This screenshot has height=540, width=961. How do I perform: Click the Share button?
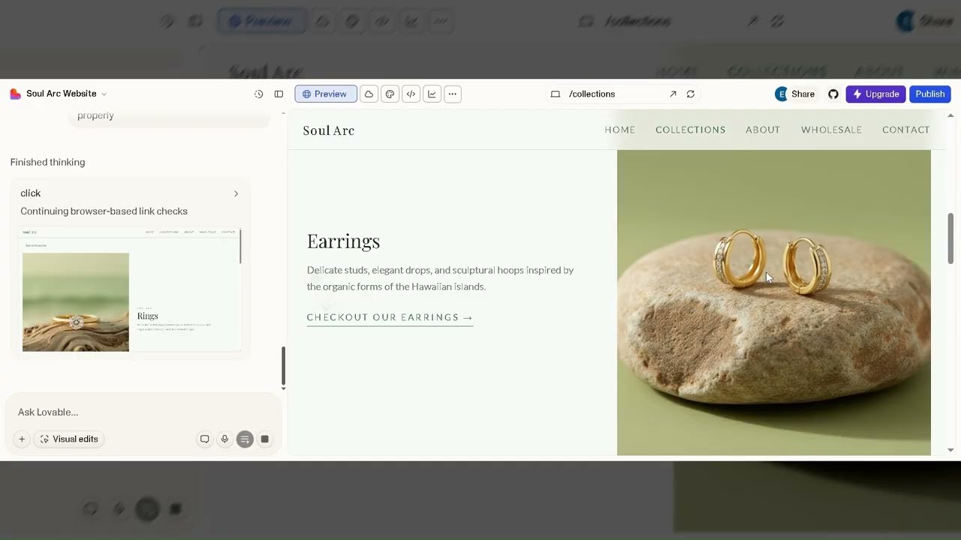point(795,94)
